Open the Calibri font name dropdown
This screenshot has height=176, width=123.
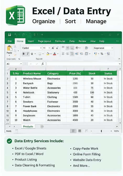tap(41, 48)
